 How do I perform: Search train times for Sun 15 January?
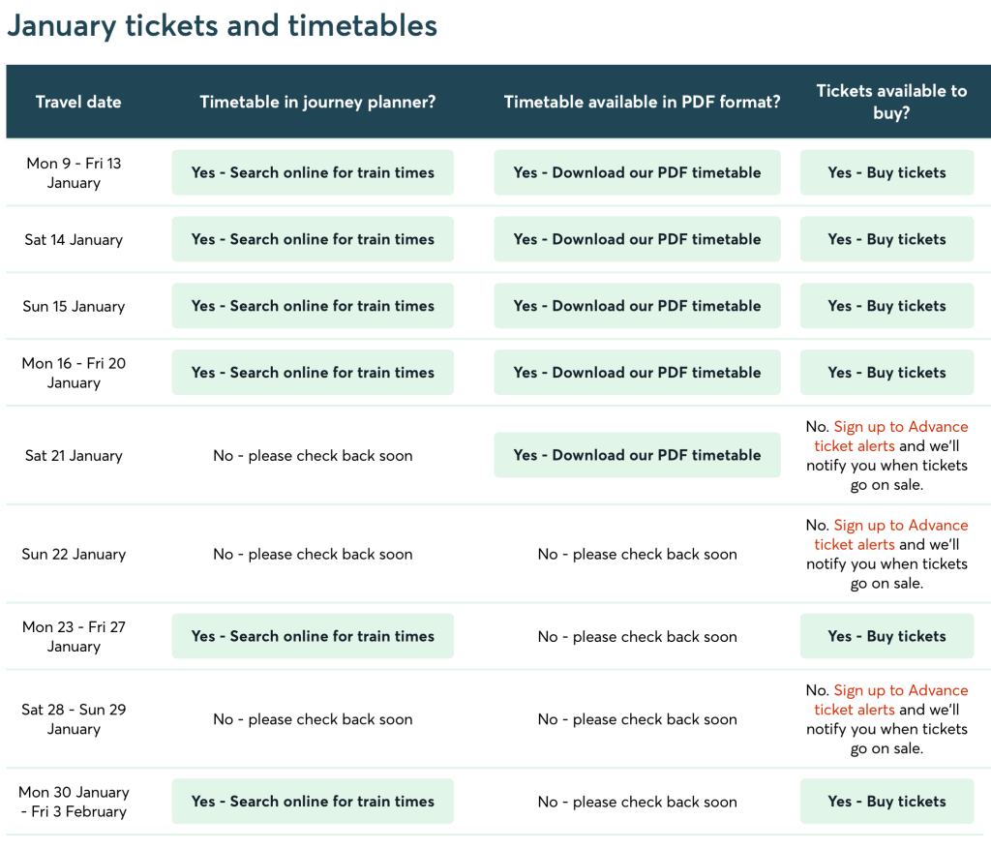tap(313, 306)
